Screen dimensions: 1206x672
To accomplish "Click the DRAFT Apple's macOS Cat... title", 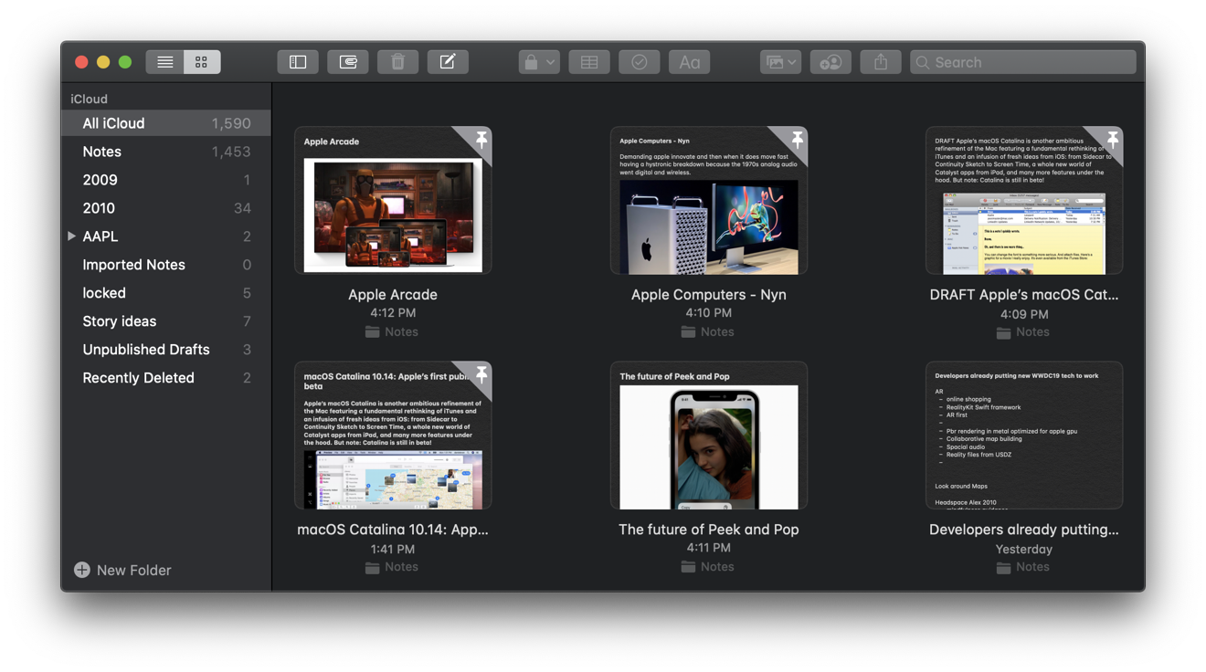I will [x=1024, y=295].
